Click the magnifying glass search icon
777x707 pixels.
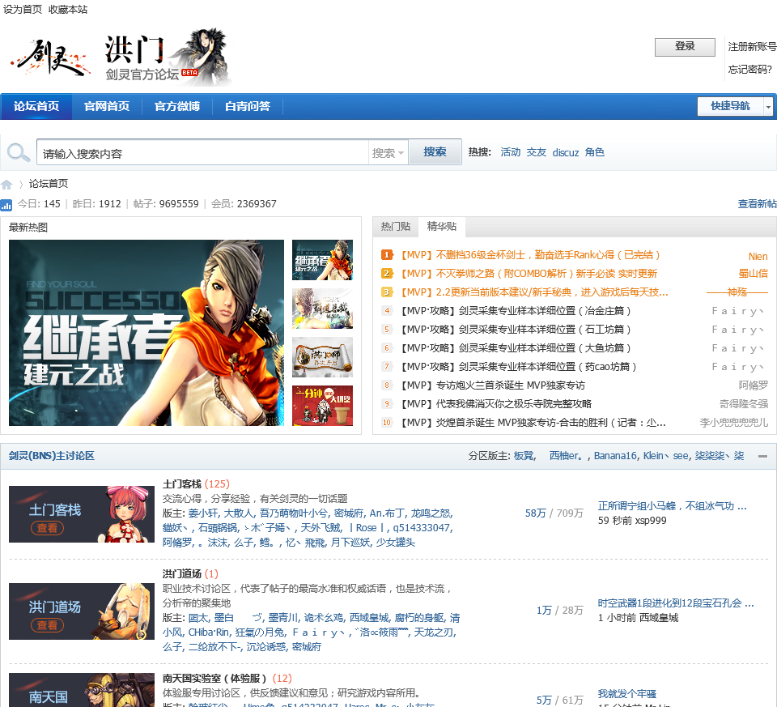19,152
